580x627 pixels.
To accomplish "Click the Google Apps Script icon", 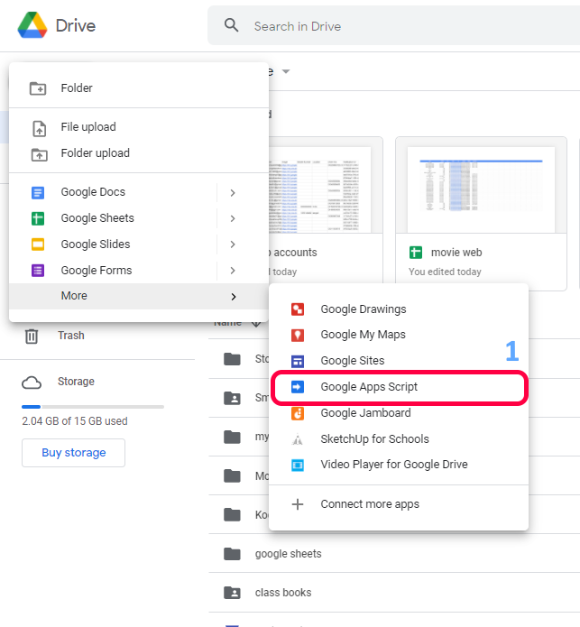I will (298, 387).
